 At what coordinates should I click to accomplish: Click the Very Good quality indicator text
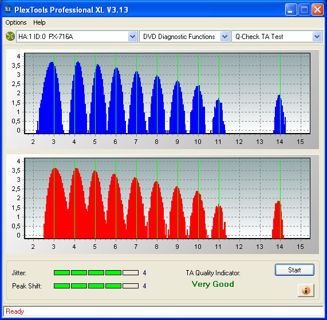point(212,284)
